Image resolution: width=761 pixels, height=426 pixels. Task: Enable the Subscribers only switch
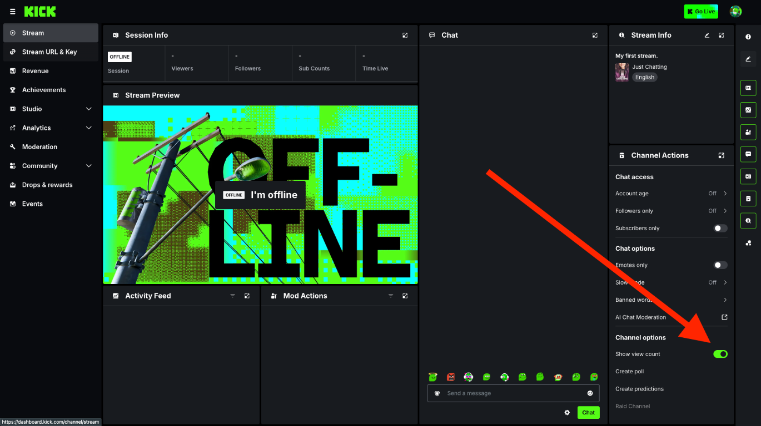pyautogui.click(x=720, y=228)
